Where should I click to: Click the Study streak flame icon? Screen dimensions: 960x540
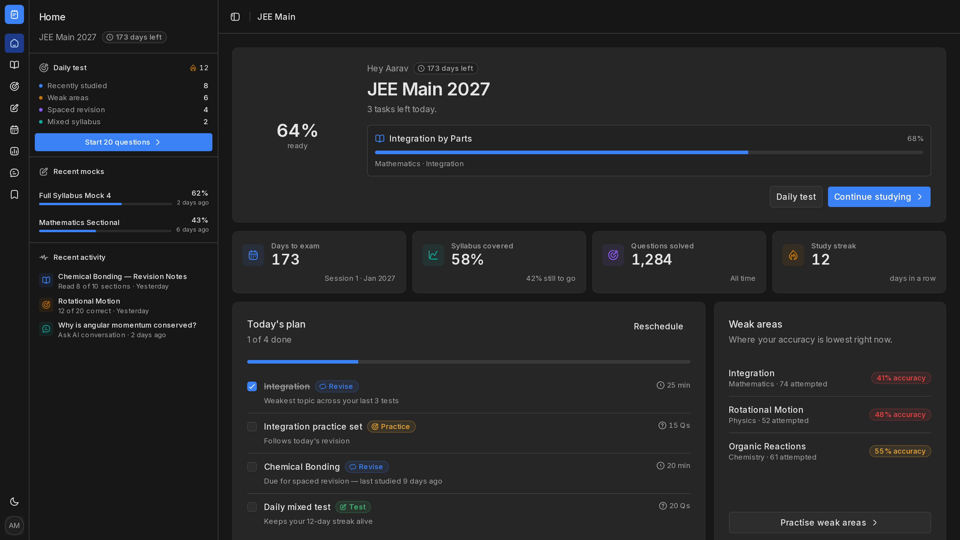point(793,255)
